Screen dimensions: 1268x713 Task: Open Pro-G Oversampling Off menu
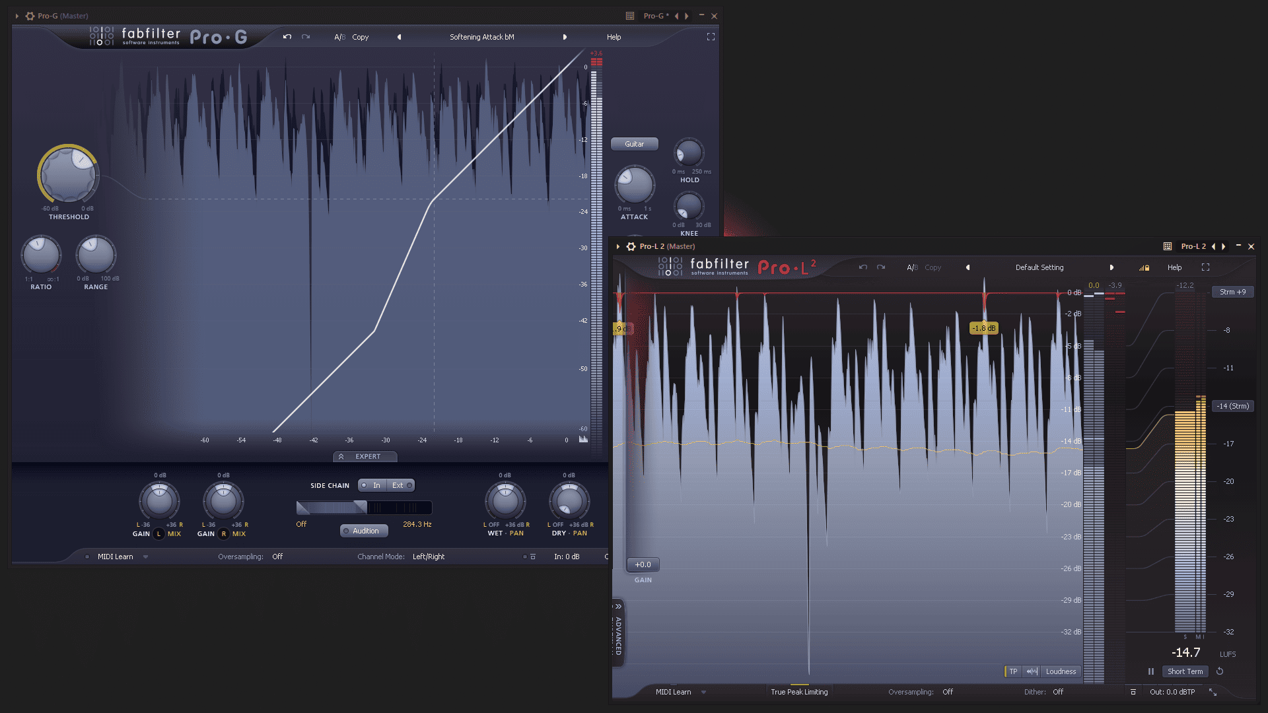pyautogui.click(x=277, y=557)
